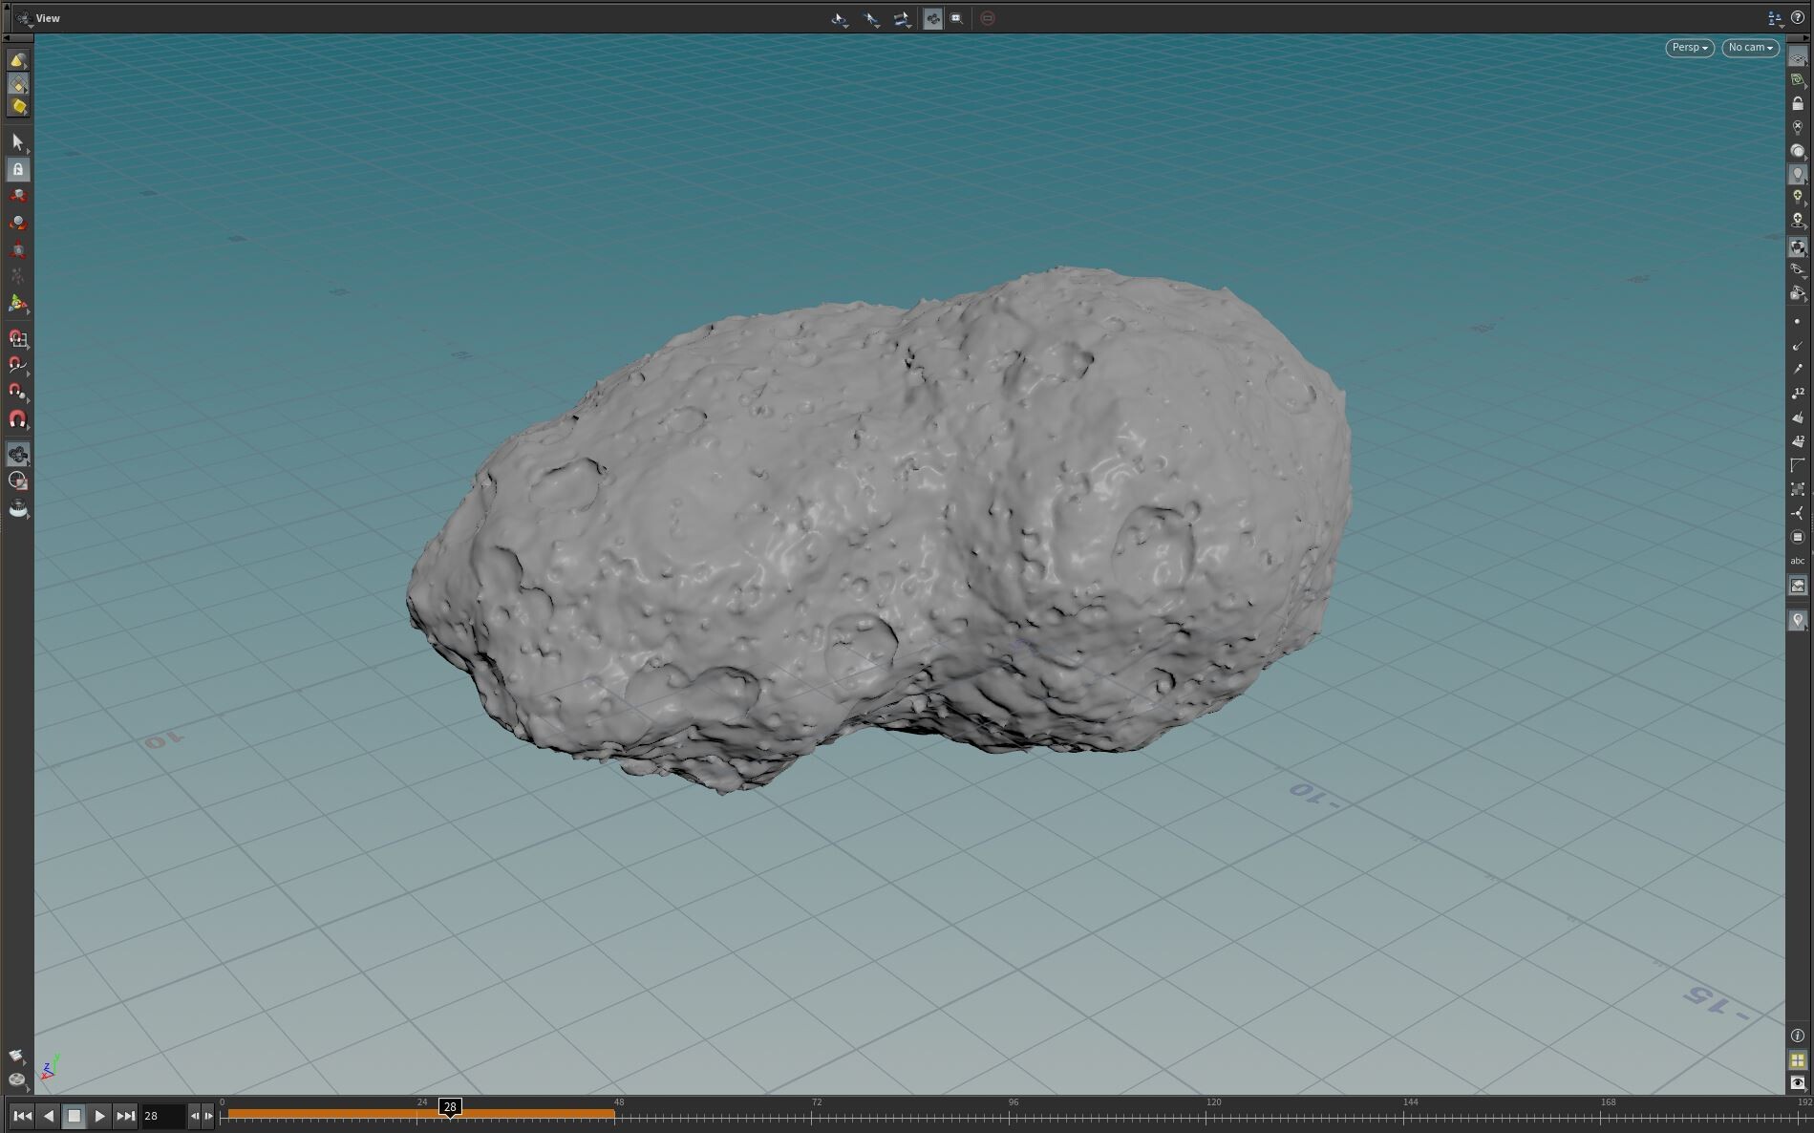Click the point snapping magnet icon
Viewport: 1814px width, 1133px height.
click(x=17, y=393)
